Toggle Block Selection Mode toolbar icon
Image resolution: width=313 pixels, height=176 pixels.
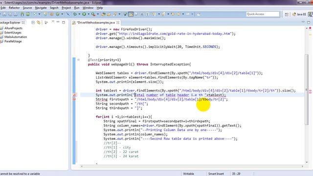click(x=142, y=14)
